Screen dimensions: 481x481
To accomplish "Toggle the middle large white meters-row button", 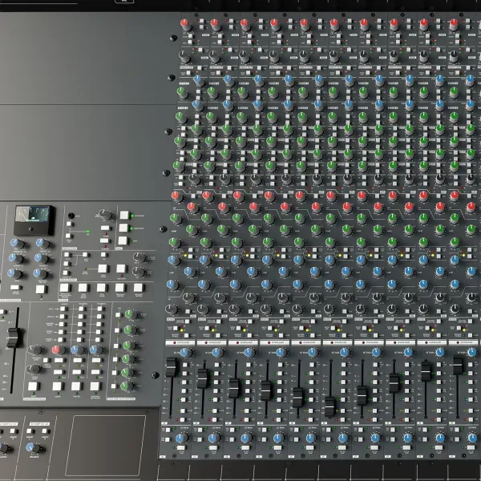I will [x=102, y=288].
